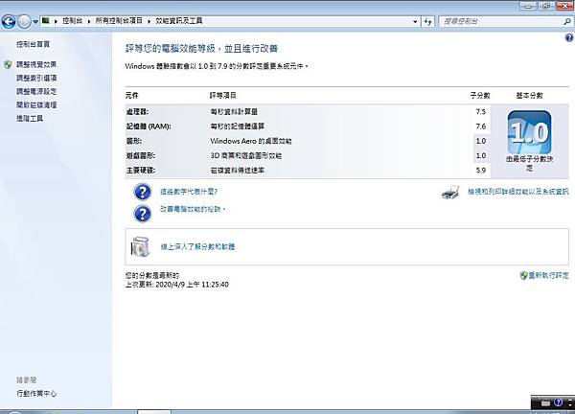Image resolution: width=575 pixels, height=414 pixels.
Task: Expand the arrow after 控制台 breadcrumb
Action: click(89, 21)
